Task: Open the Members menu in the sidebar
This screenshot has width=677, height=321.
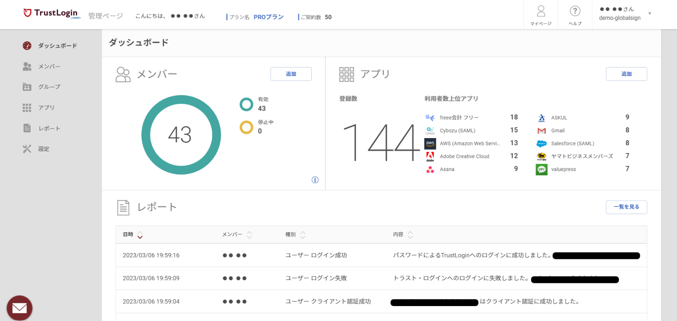Action: coord(49,67)
